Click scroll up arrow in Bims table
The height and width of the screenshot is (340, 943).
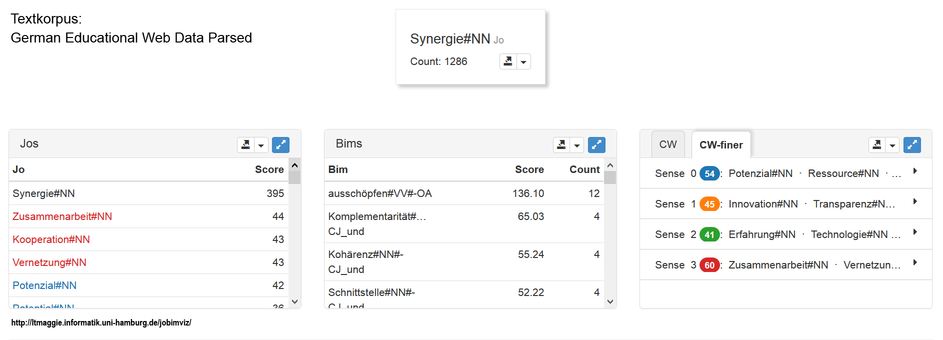pos(610,165)
